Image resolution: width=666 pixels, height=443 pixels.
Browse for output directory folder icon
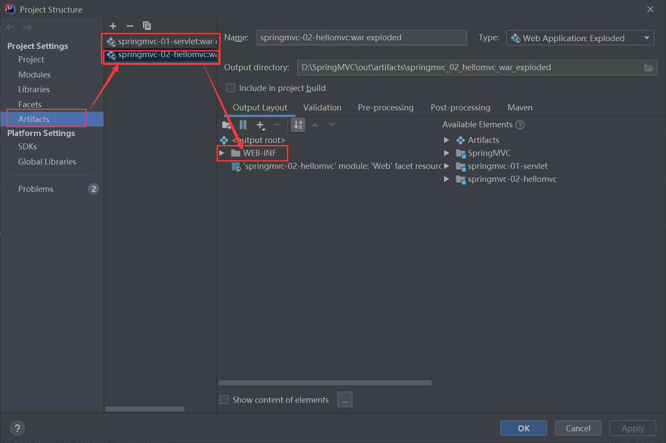pyautogui.click(x=648, y=68)
